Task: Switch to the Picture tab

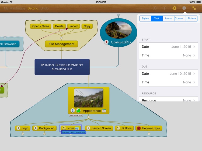Action: (x=191, y=19)
